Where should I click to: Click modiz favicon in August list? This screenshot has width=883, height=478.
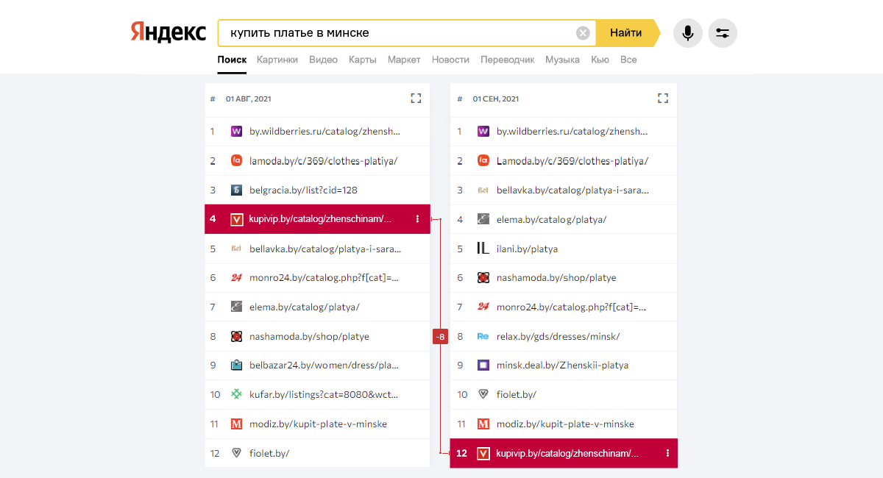(236, 424)
